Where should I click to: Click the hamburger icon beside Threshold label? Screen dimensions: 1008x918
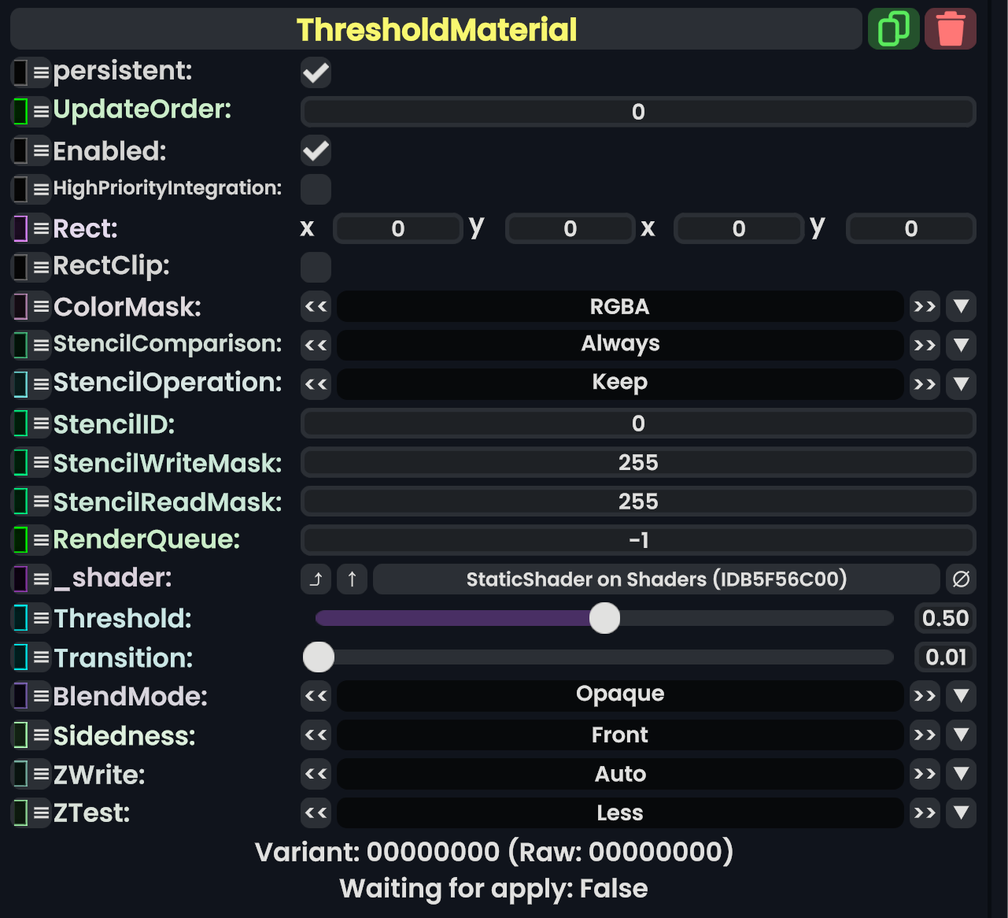click(42, 619)
